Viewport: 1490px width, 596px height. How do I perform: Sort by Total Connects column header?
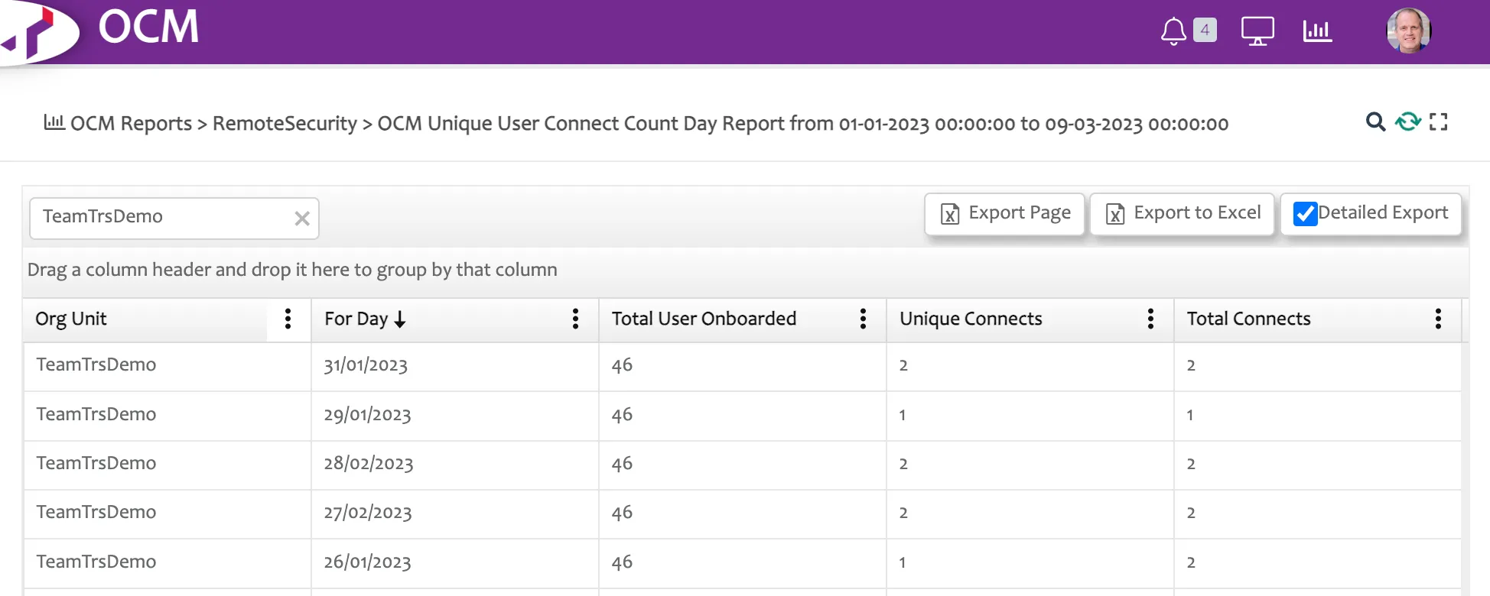[1248, 319]
